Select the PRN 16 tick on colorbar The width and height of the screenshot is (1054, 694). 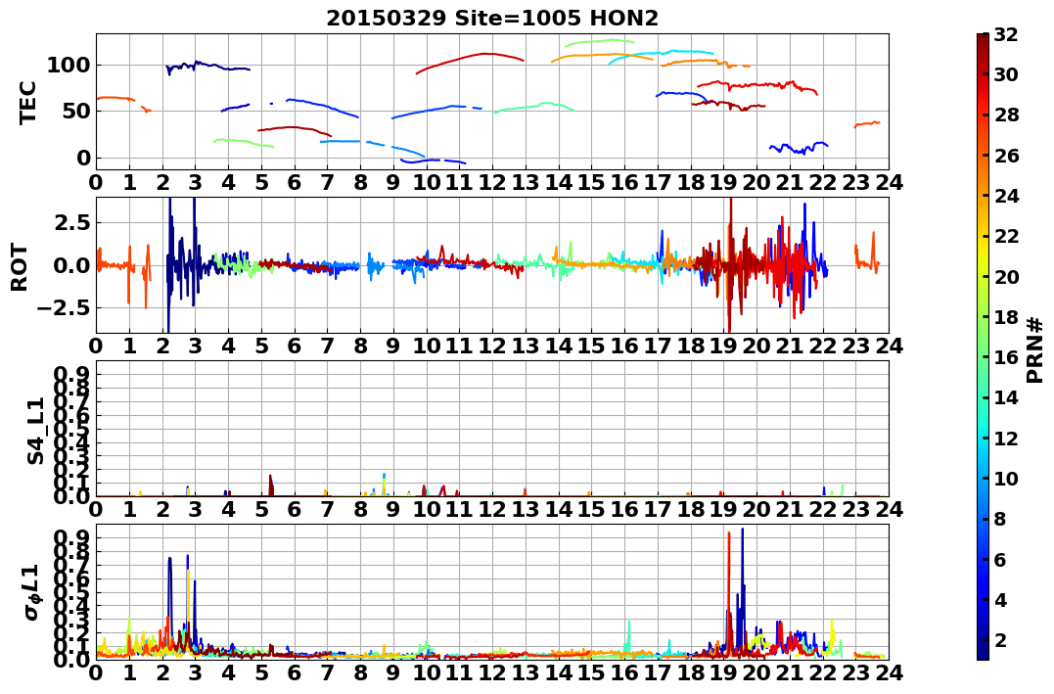click(x=1006, y=357)
